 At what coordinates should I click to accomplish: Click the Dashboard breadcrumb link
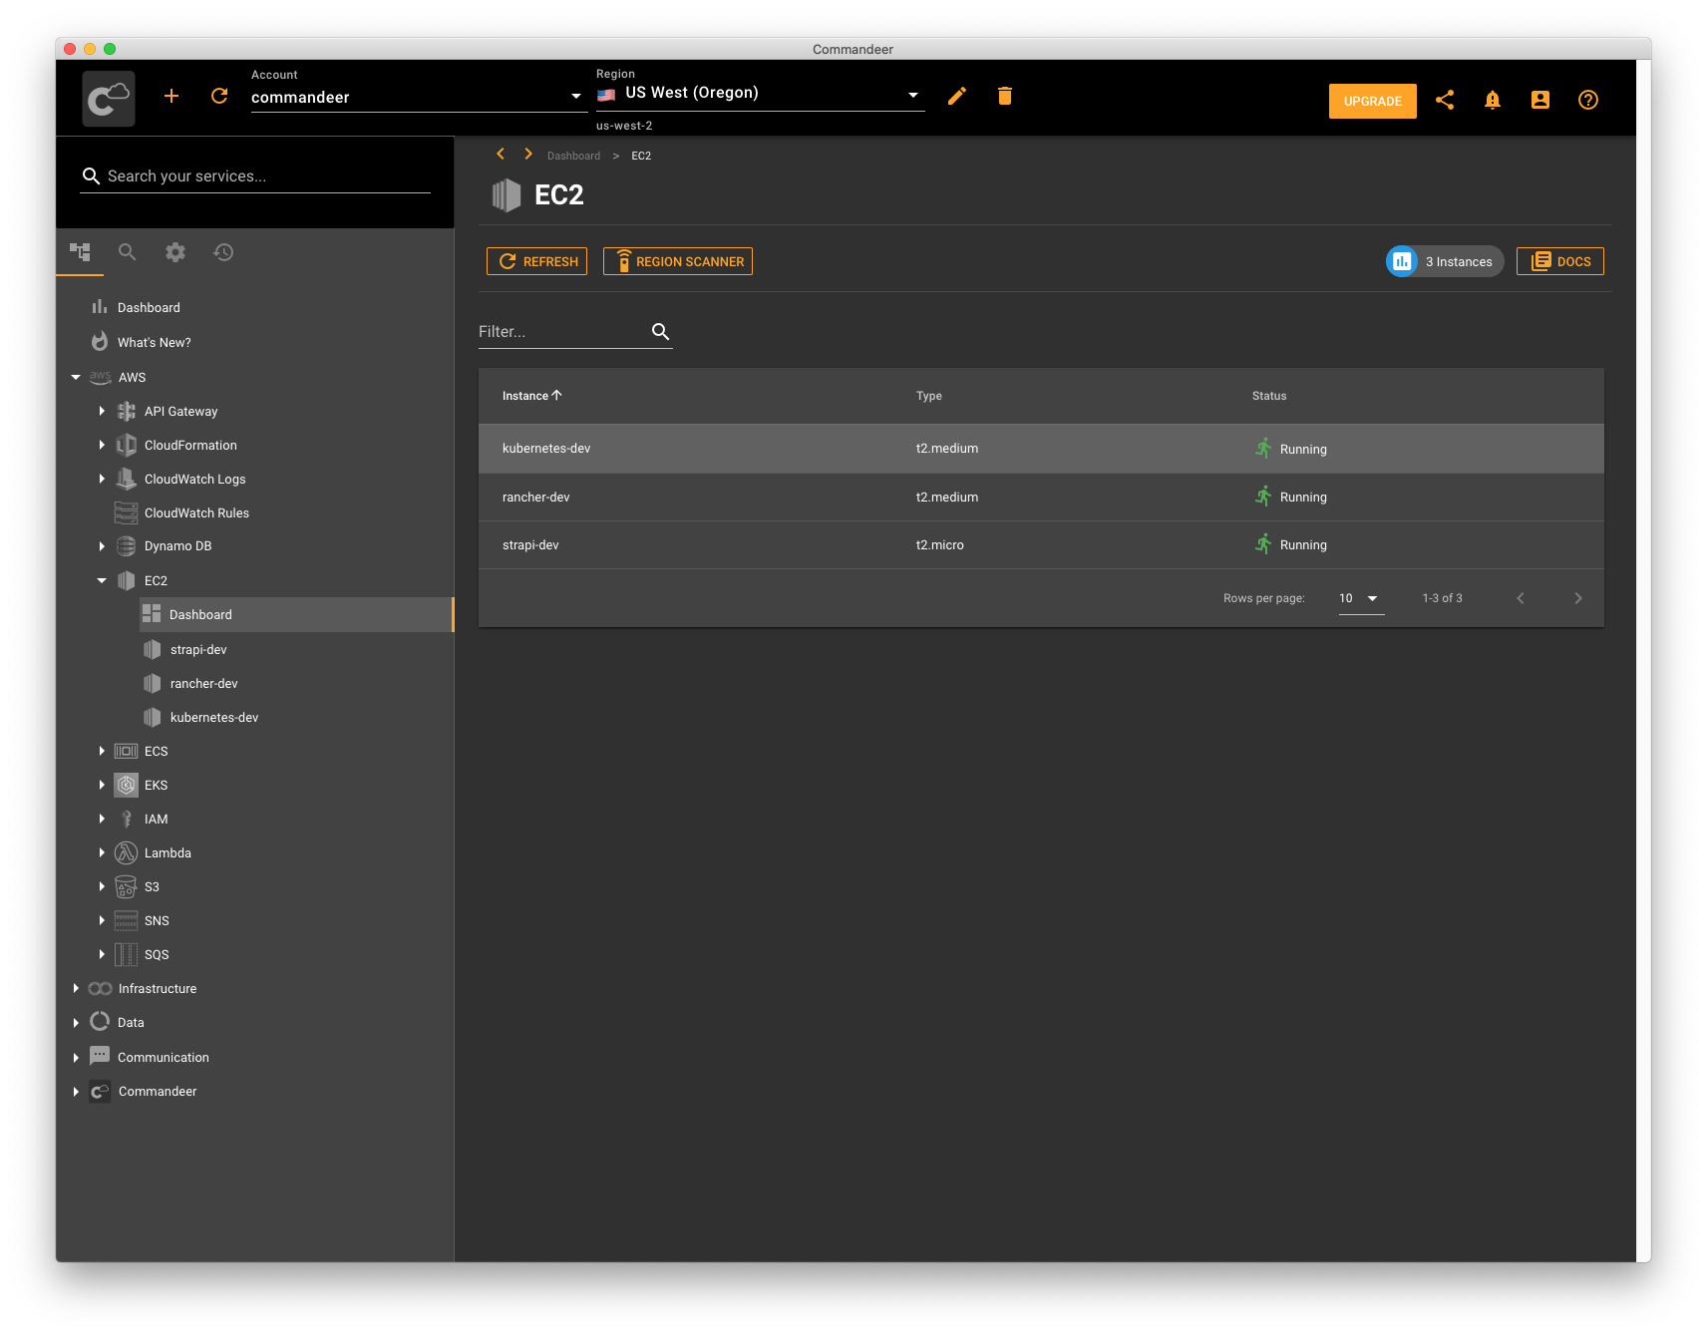pos(573,156)
